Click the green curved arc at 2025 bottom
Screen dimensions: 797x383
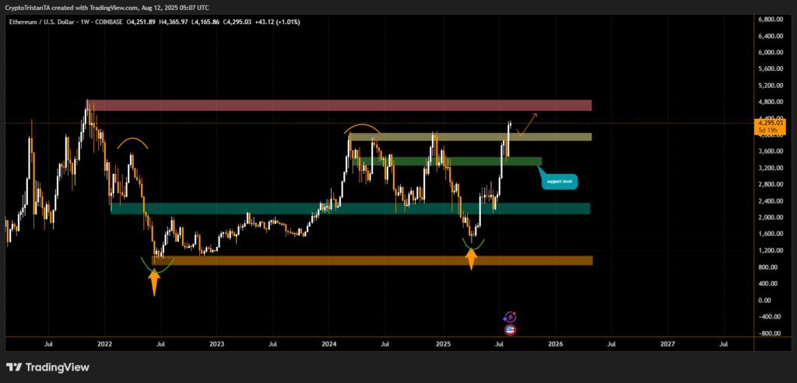471,245
